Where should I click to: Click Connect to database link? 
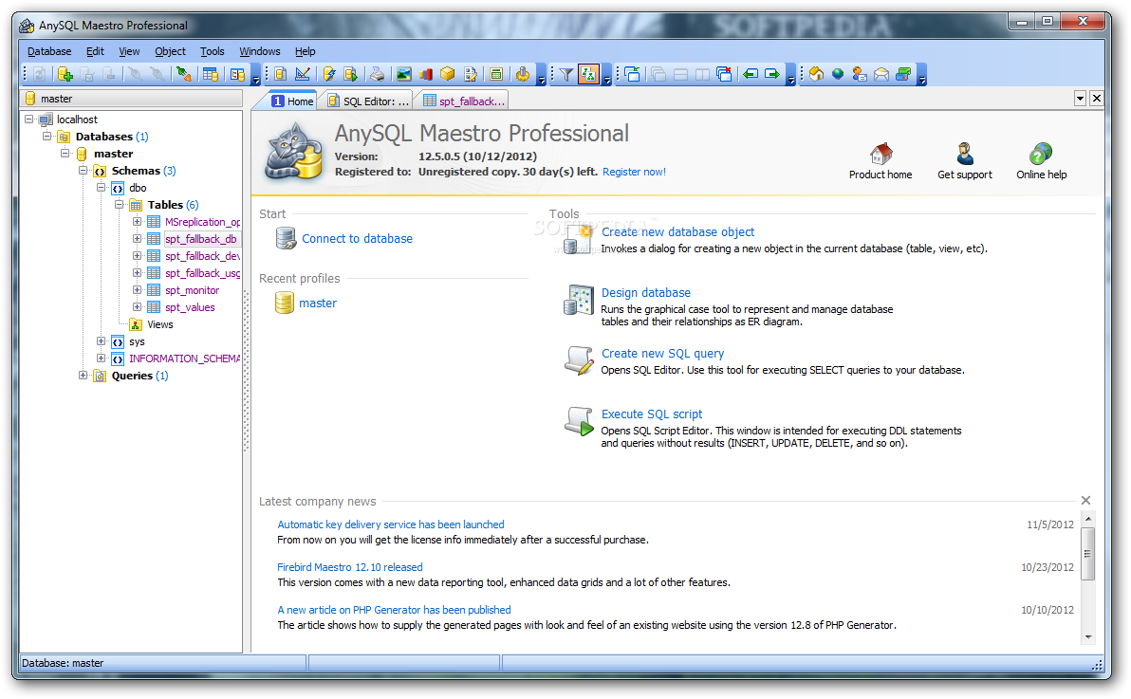[357, 239]
